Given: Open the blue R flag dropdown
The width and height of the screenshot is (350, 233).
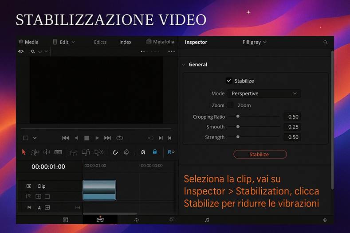Looking at the screenshot, I should (171, 152).
